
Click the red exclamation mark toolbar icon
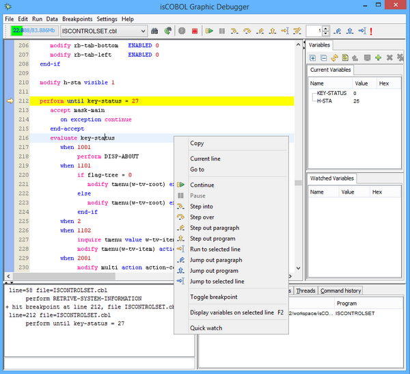(x=371, y=31)
